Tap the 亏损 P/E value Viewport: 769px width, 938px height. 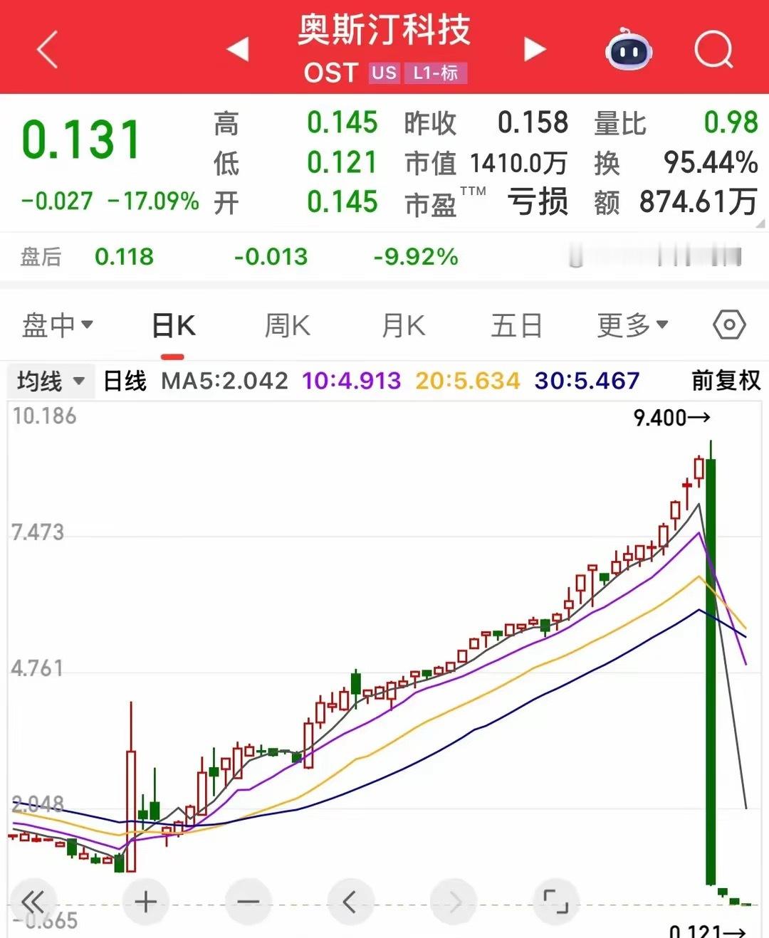(538, 202)
